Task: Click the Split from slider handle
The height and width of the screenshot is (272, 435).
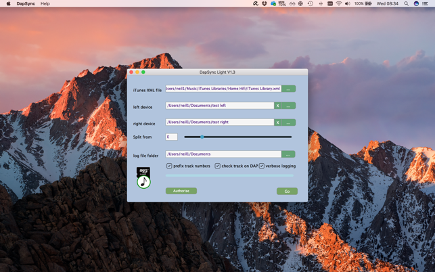Action: pos(202,137)
